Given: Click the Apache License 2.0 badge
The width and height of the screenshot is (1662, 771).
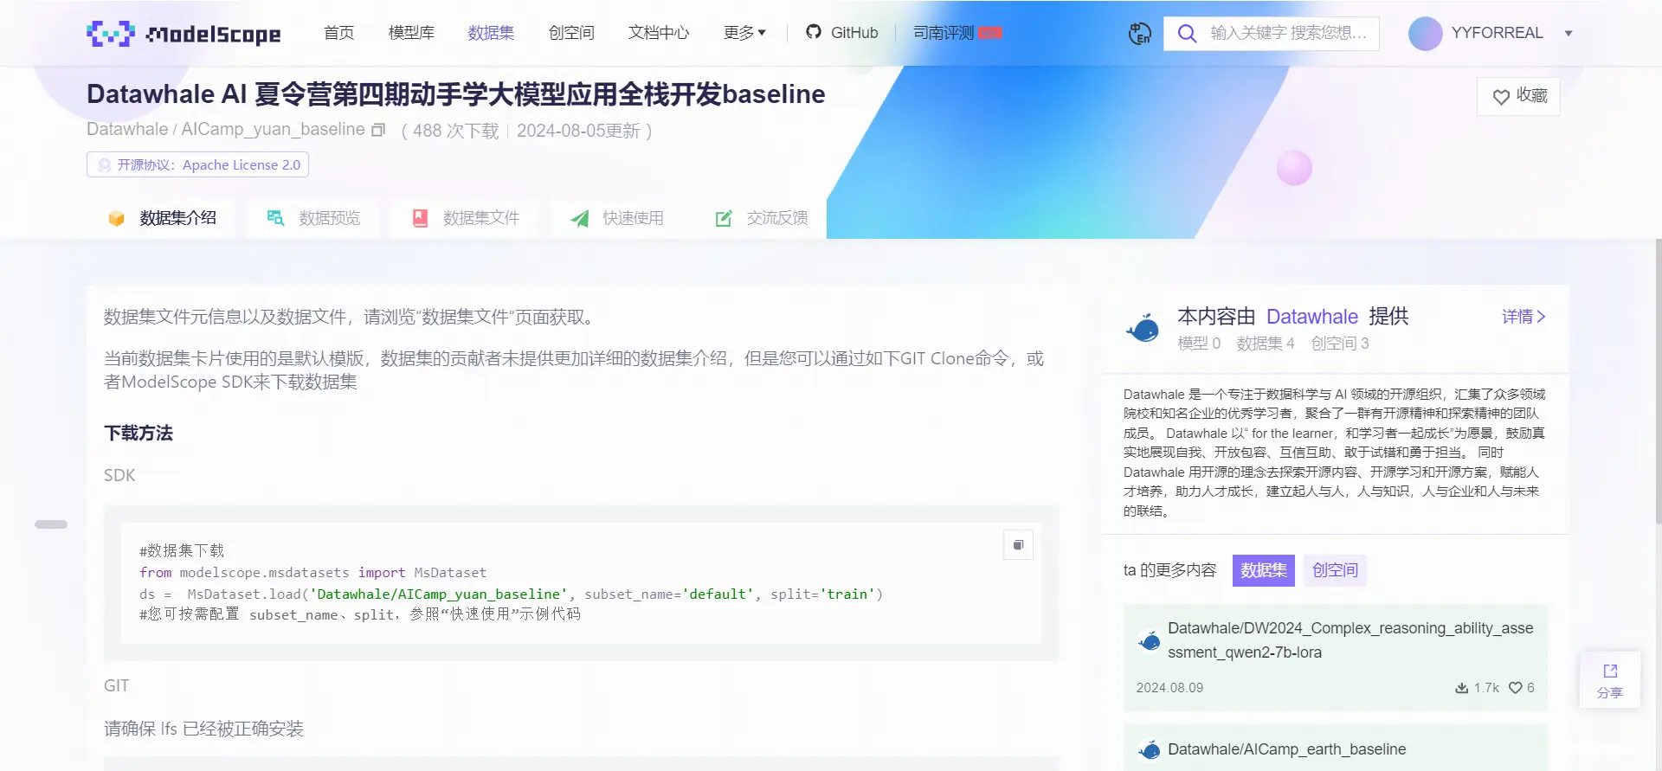Looking at the screenshot, I should coord(197,164).
